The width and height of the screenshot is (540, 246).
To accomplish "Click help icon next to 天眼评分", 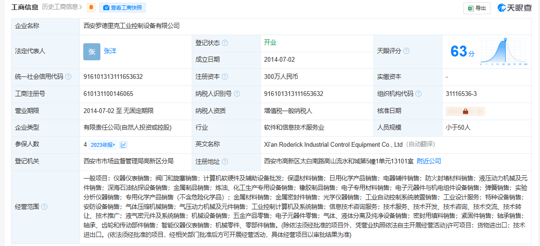I will (406, 51).
